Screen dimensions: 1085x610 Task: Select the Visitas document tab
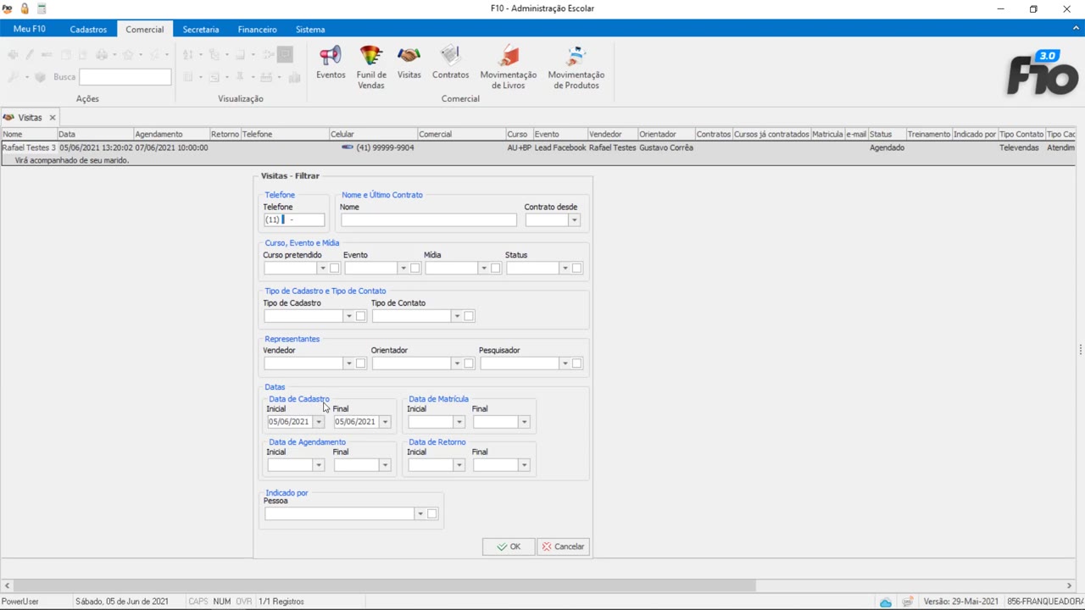point(31,118)
